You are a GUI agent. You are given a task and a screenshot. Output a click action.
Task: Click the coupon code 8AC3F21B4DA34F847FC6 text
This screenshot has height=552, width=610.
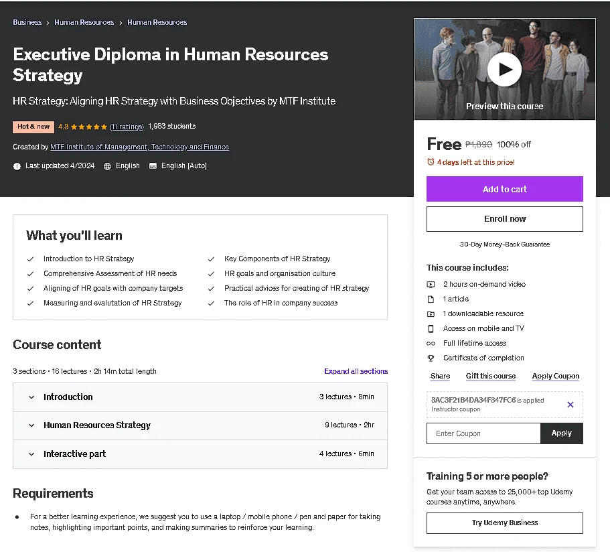click(473, 400)
